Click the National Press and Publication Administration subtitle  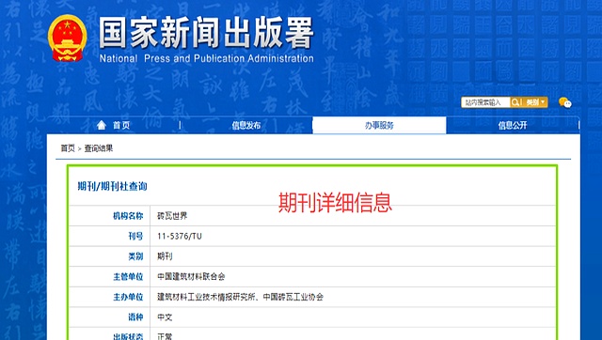(x=207, y=58)
